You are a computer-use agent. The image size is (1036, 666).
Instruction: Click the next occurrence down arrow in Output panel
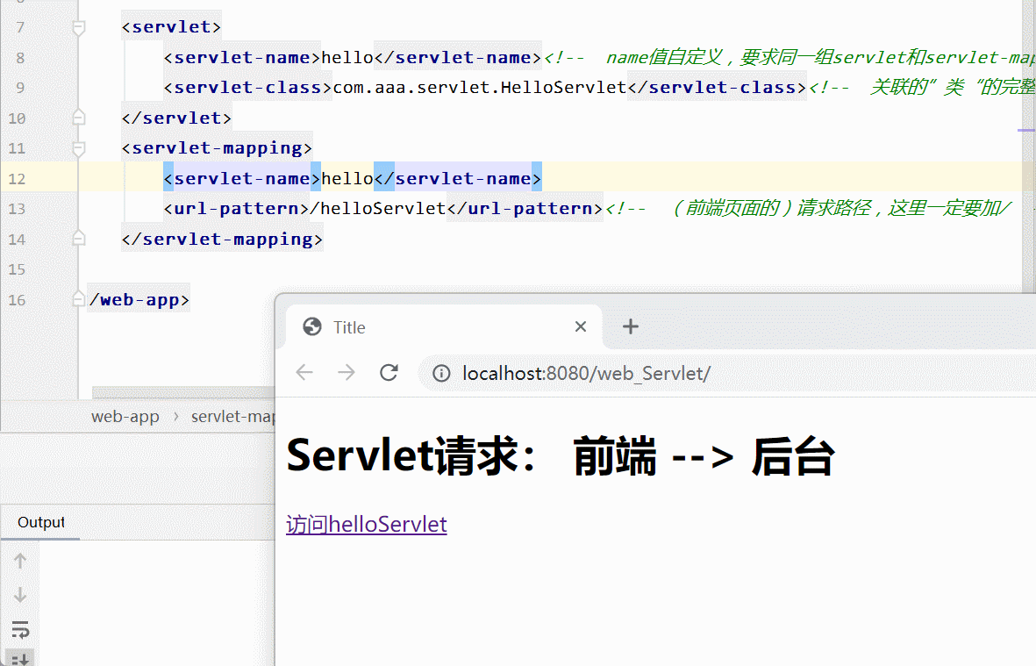[x=19, y=594]
